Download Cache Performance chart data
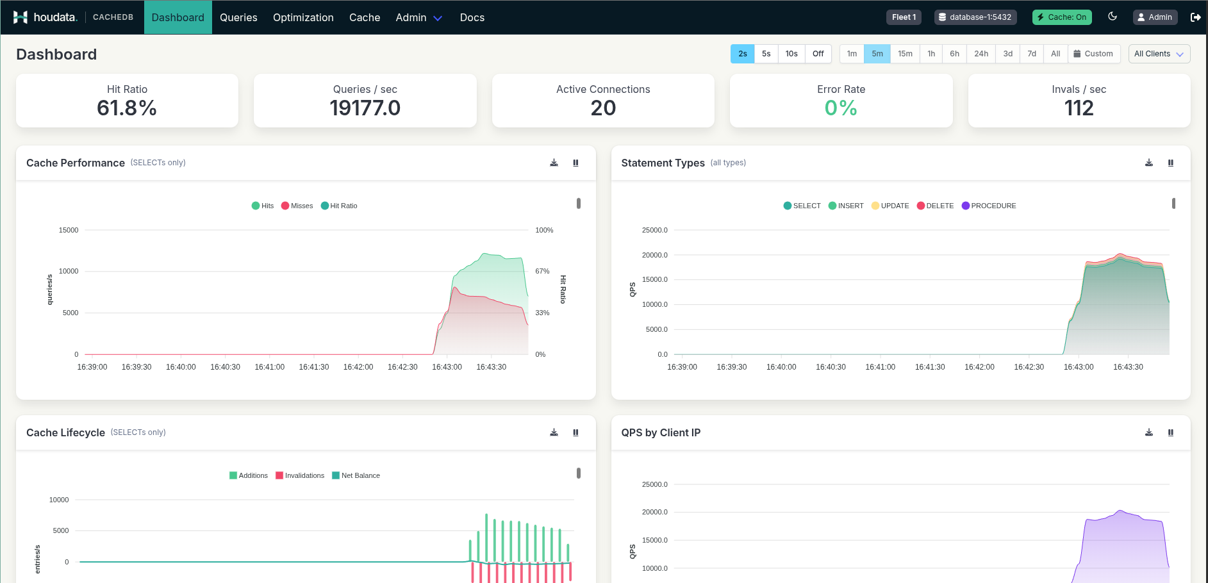The width and height of the screenshot is (1208, 583). (x=554, y=163)
